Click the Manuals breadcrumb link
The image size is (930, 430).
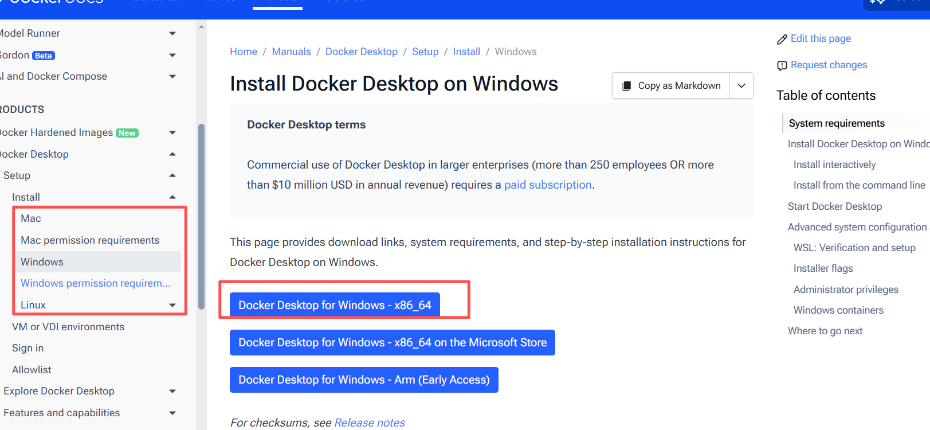click(x=291, y=52)
